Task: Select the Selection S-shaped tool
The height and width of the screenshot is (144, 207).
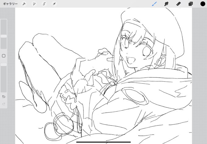Action: tap(44, 4)
